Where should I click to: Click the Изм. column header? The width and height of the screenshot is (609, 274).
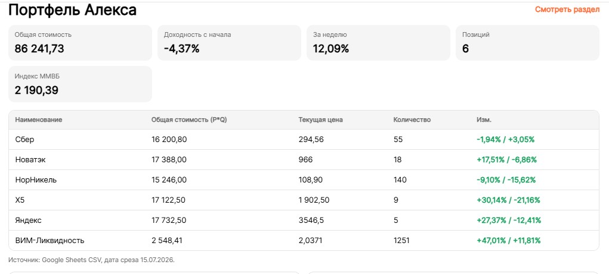[484, 120]
